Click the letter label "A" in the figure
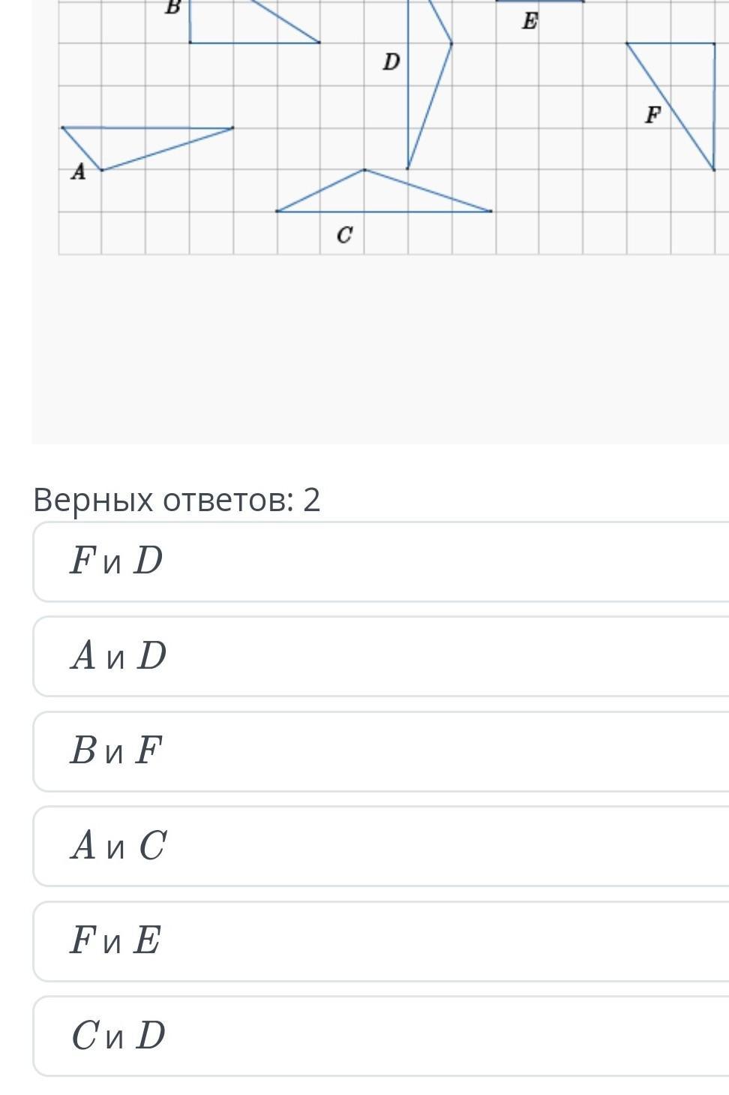 pos(78,172)
